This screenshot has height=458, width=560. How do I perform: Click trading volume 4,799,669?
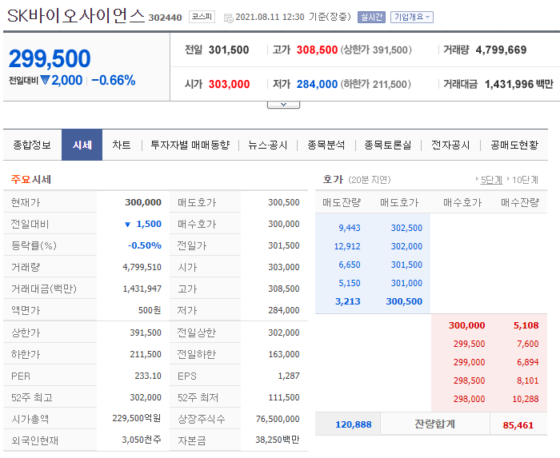(x=501, y=50)
